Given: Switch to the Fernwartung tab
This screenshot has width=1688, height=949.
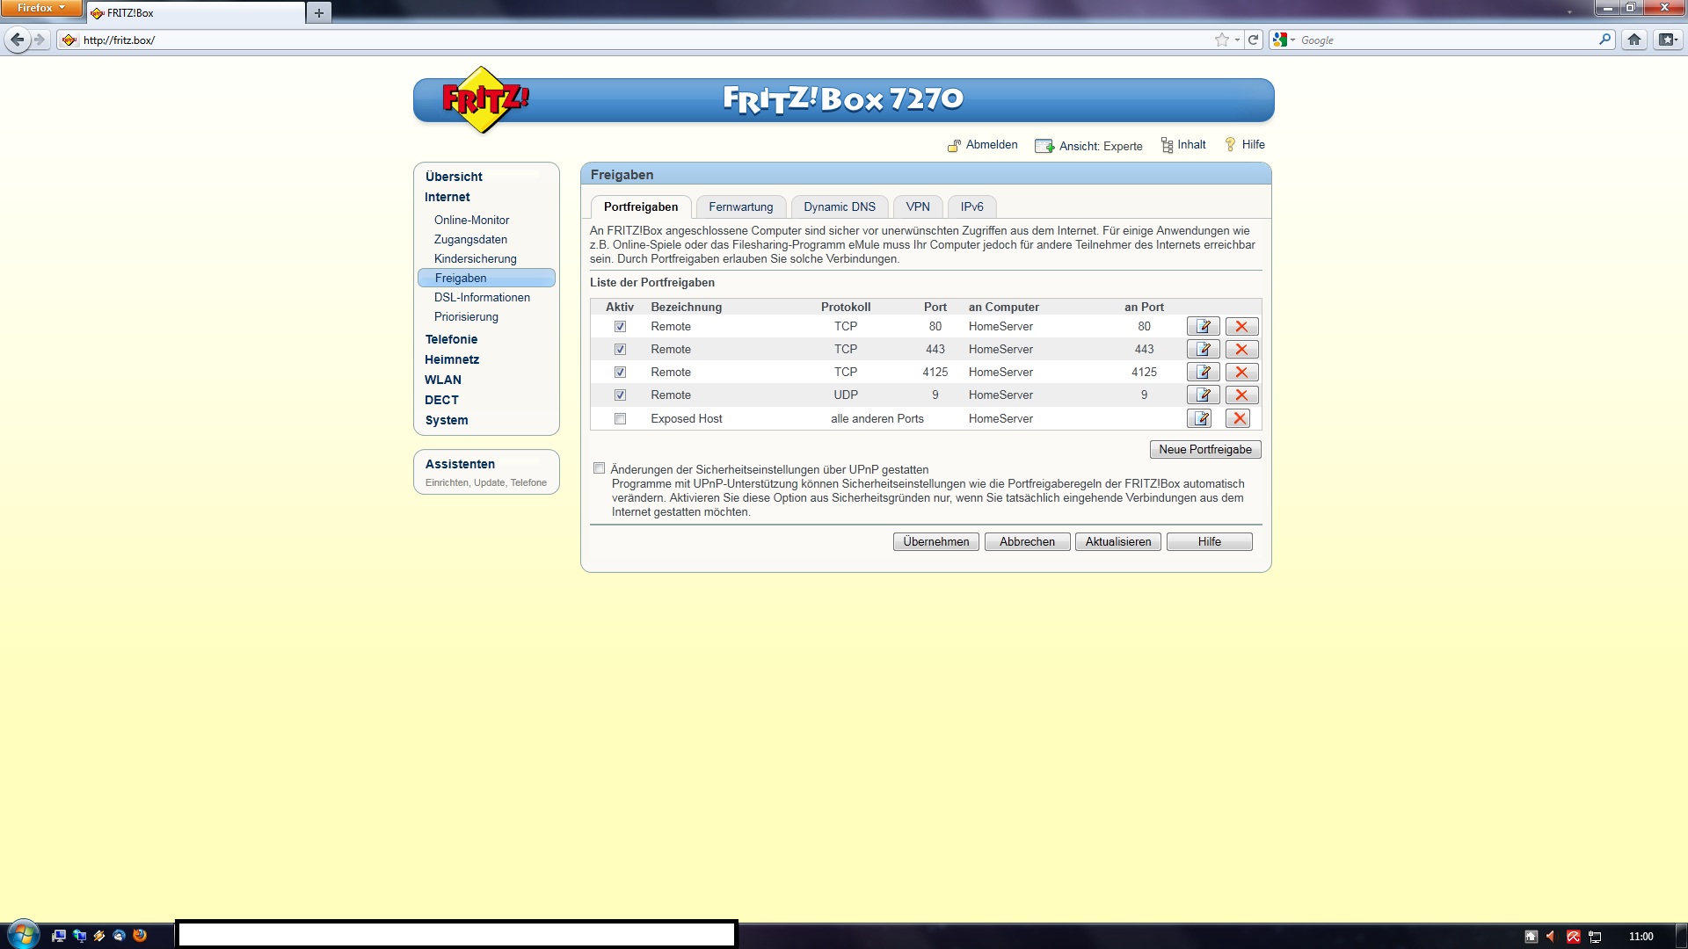Looking at the screenshot, I should click(740, 206).
